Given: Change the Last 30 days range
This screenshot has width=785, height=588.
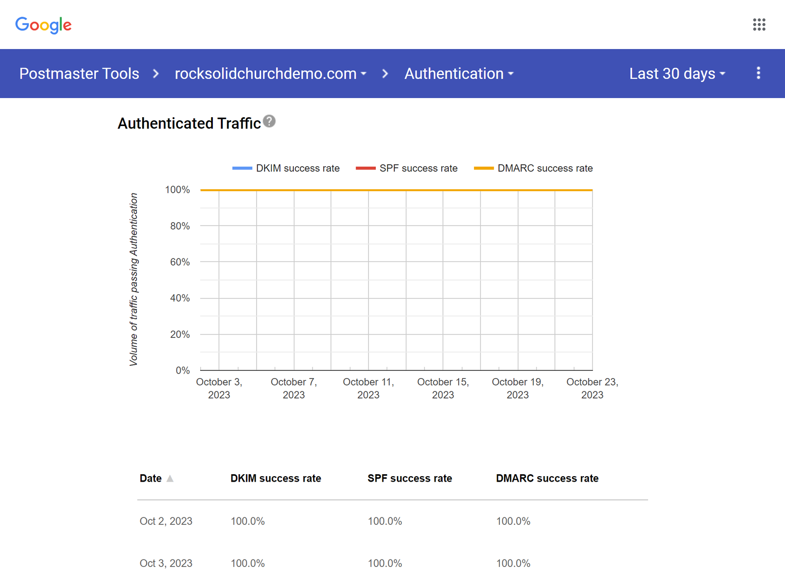Looking at the screenshot, I should coord(677,74).
